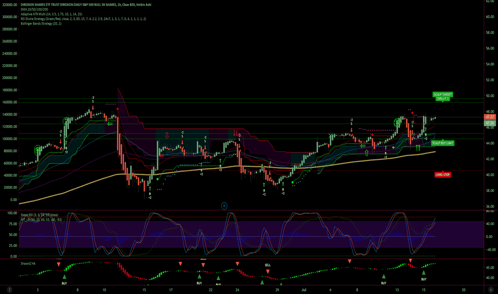Viewport: 498px width, 294px height.
Task: Click the 50.00 level on right price scale
Action: 490,96
